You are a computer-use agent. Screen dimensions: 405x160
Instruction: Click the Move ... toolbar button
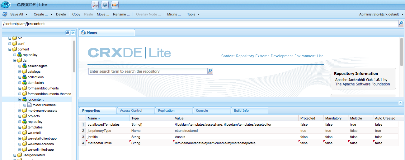[x=103, y=14]
